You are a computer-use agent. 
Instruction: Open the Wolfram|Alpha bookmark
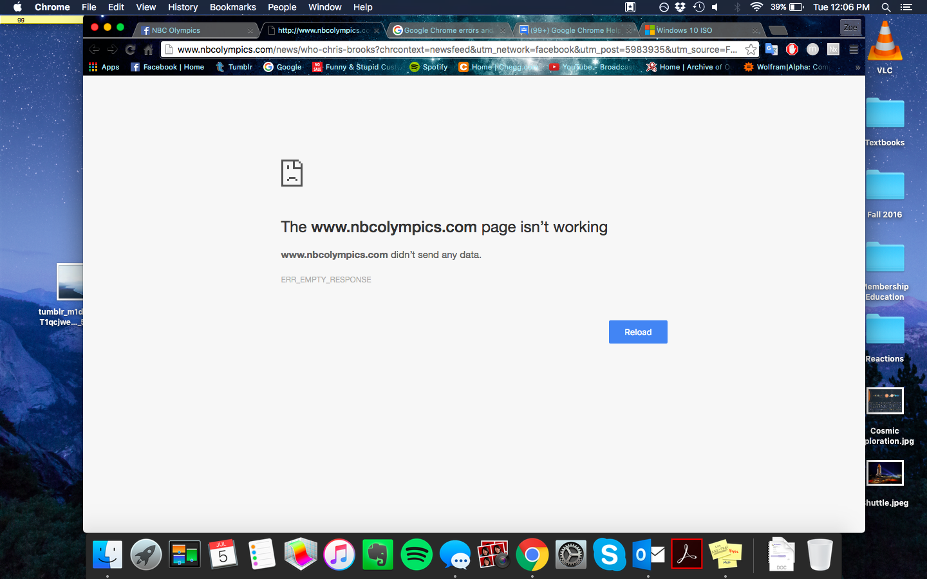(787, 67)
